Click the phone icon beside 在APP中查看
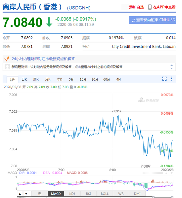The width and height of the screenshot is (182, 198). [x=150, y=7]
